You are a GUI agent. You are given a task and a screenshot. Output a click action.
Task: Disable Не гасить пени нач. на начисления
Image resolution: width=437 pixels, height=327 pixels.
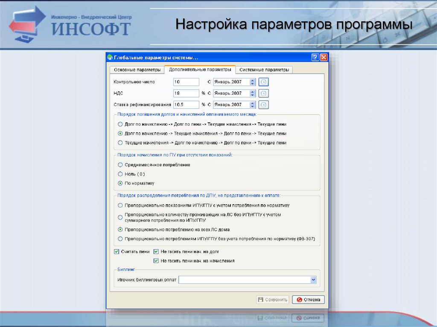point(156,260)
